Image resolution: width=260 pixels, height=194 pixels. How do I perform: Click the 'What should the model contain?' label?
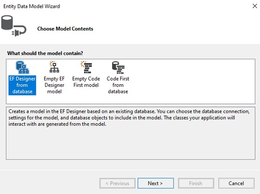tap(45, 53)
